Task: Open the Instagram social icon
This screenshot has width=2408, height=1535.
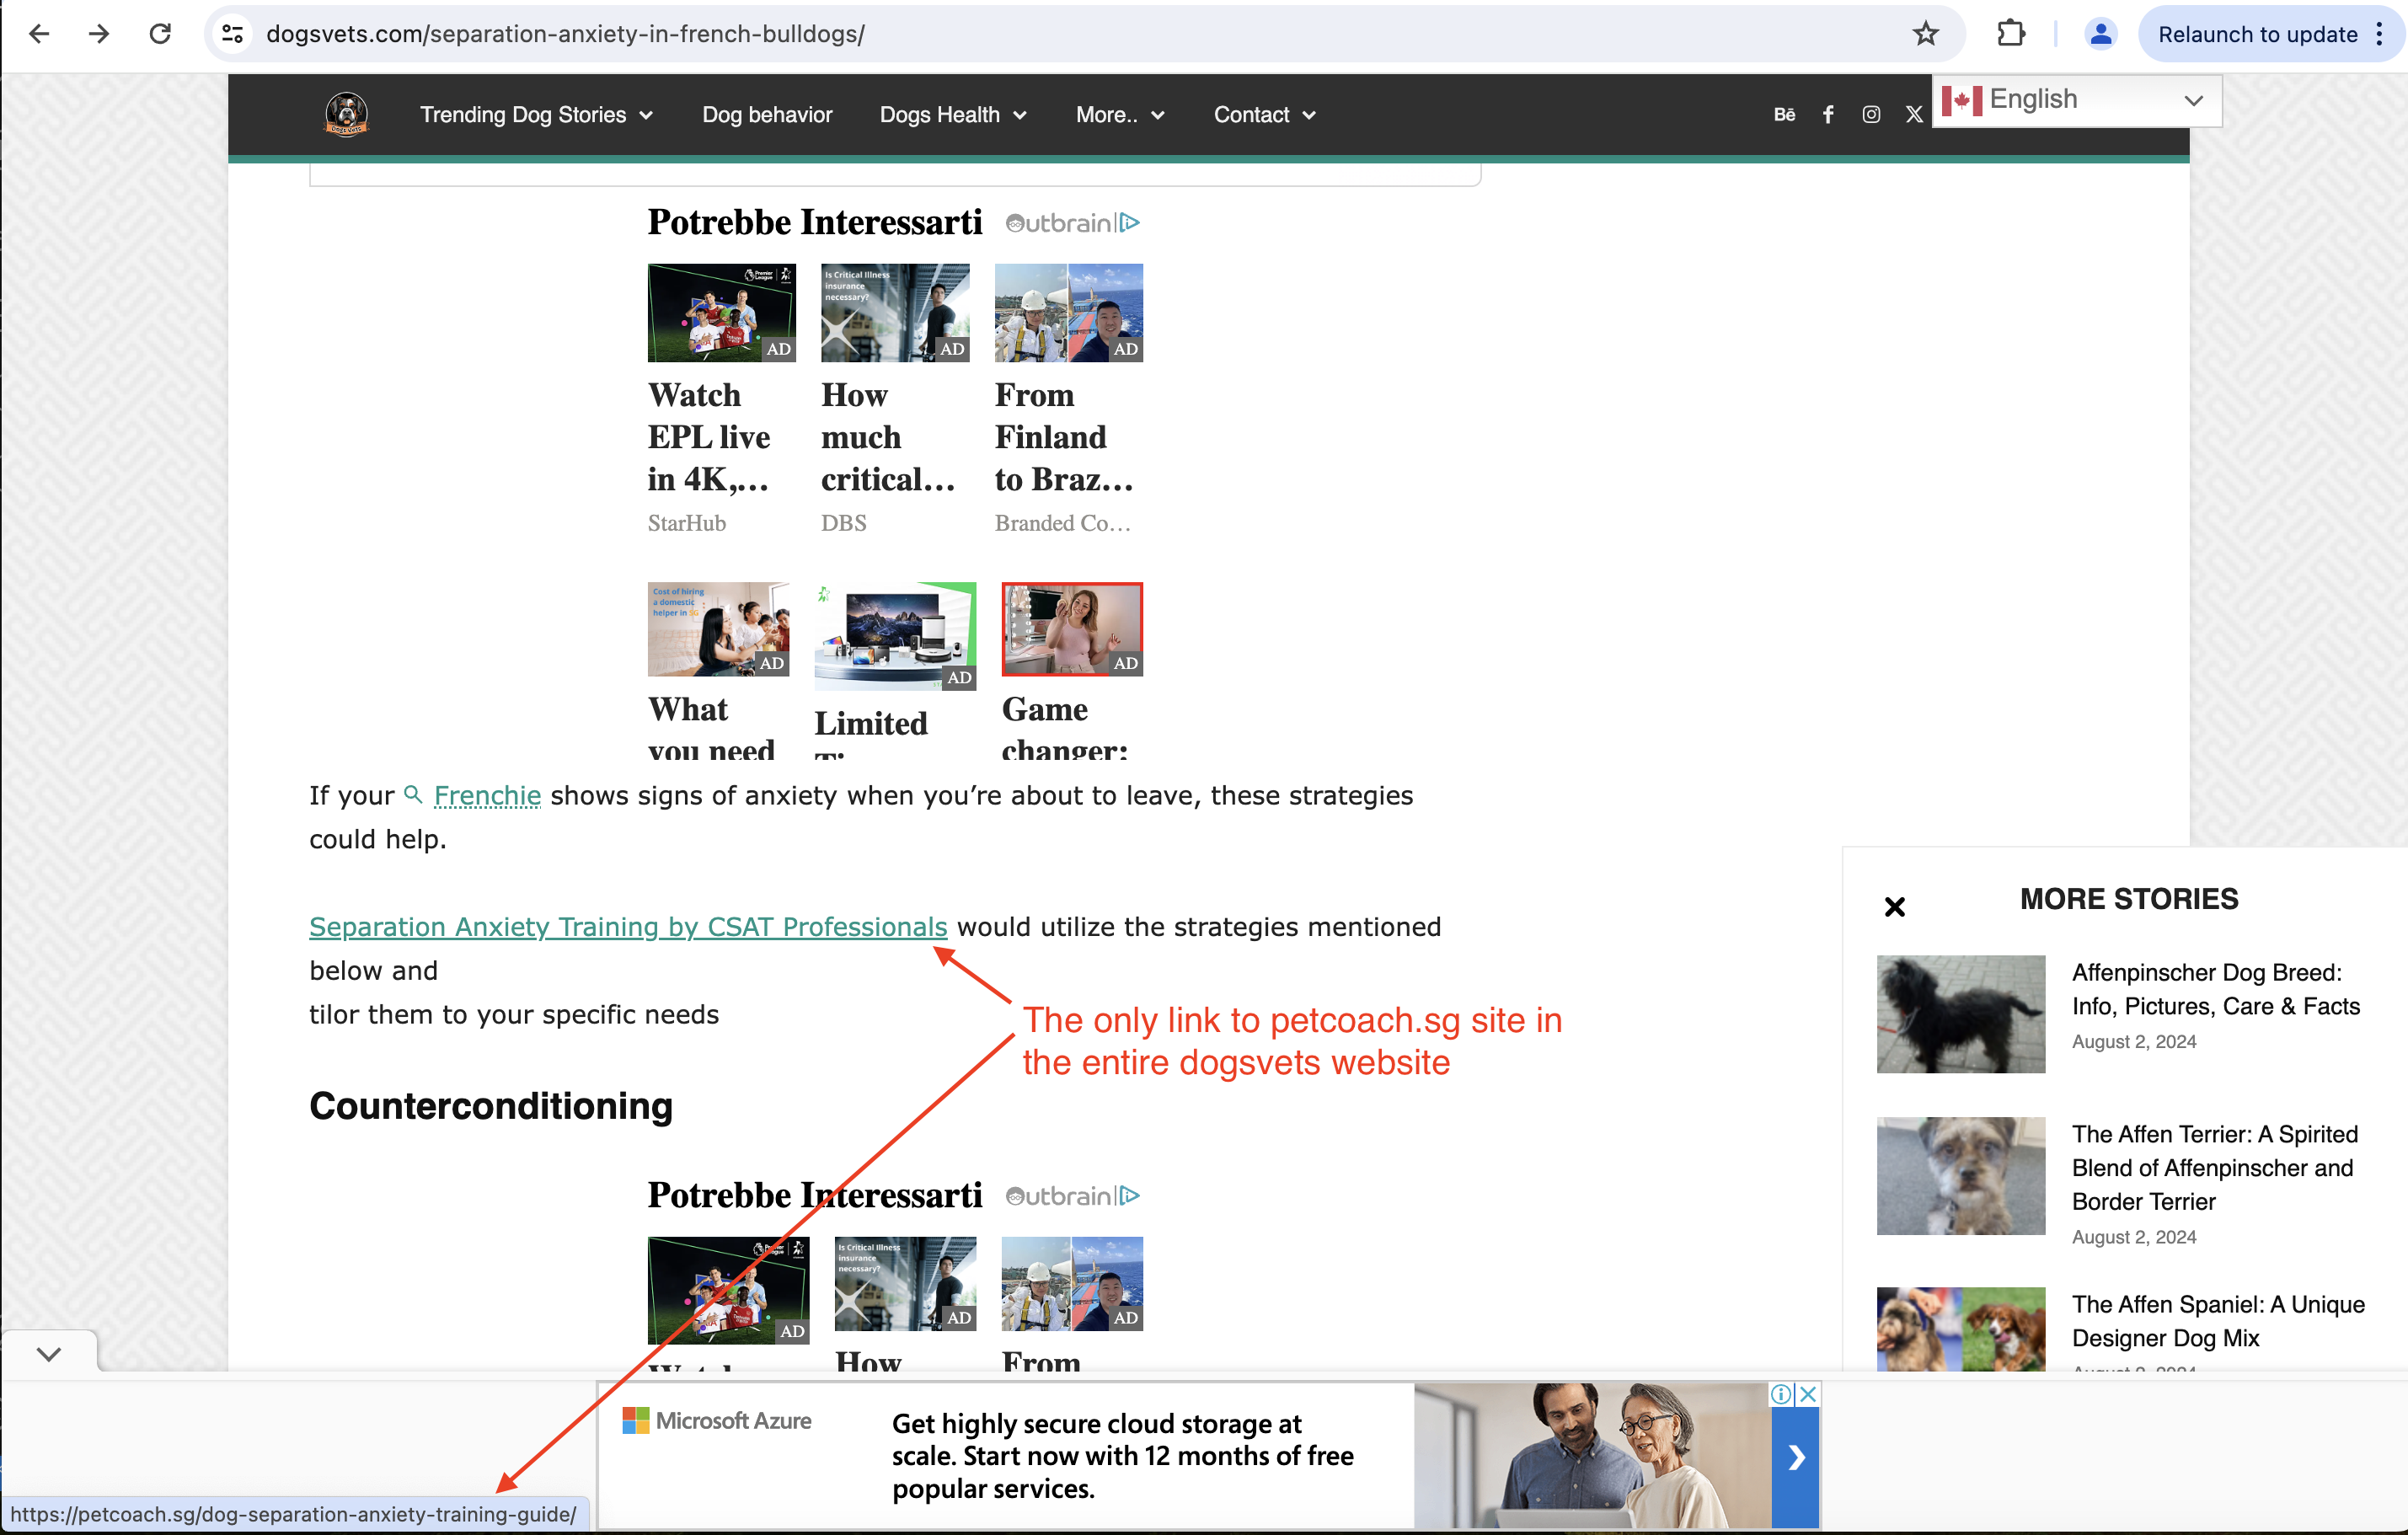Action: [x=1871, y=115]
